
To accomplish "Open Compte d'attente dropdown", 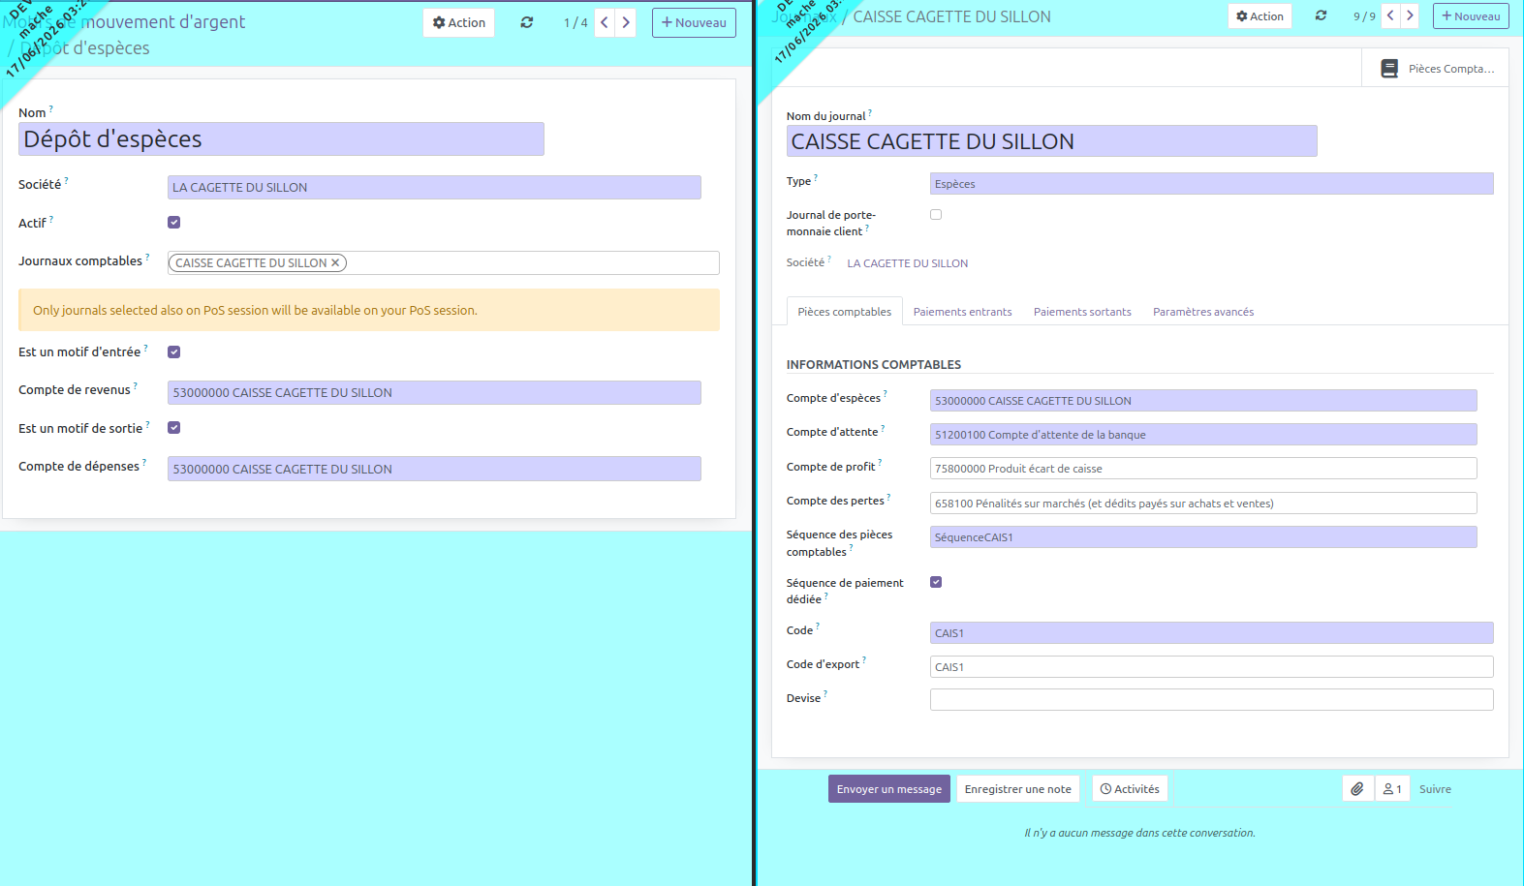I will pyautogui.click(x=1203, y=435).
